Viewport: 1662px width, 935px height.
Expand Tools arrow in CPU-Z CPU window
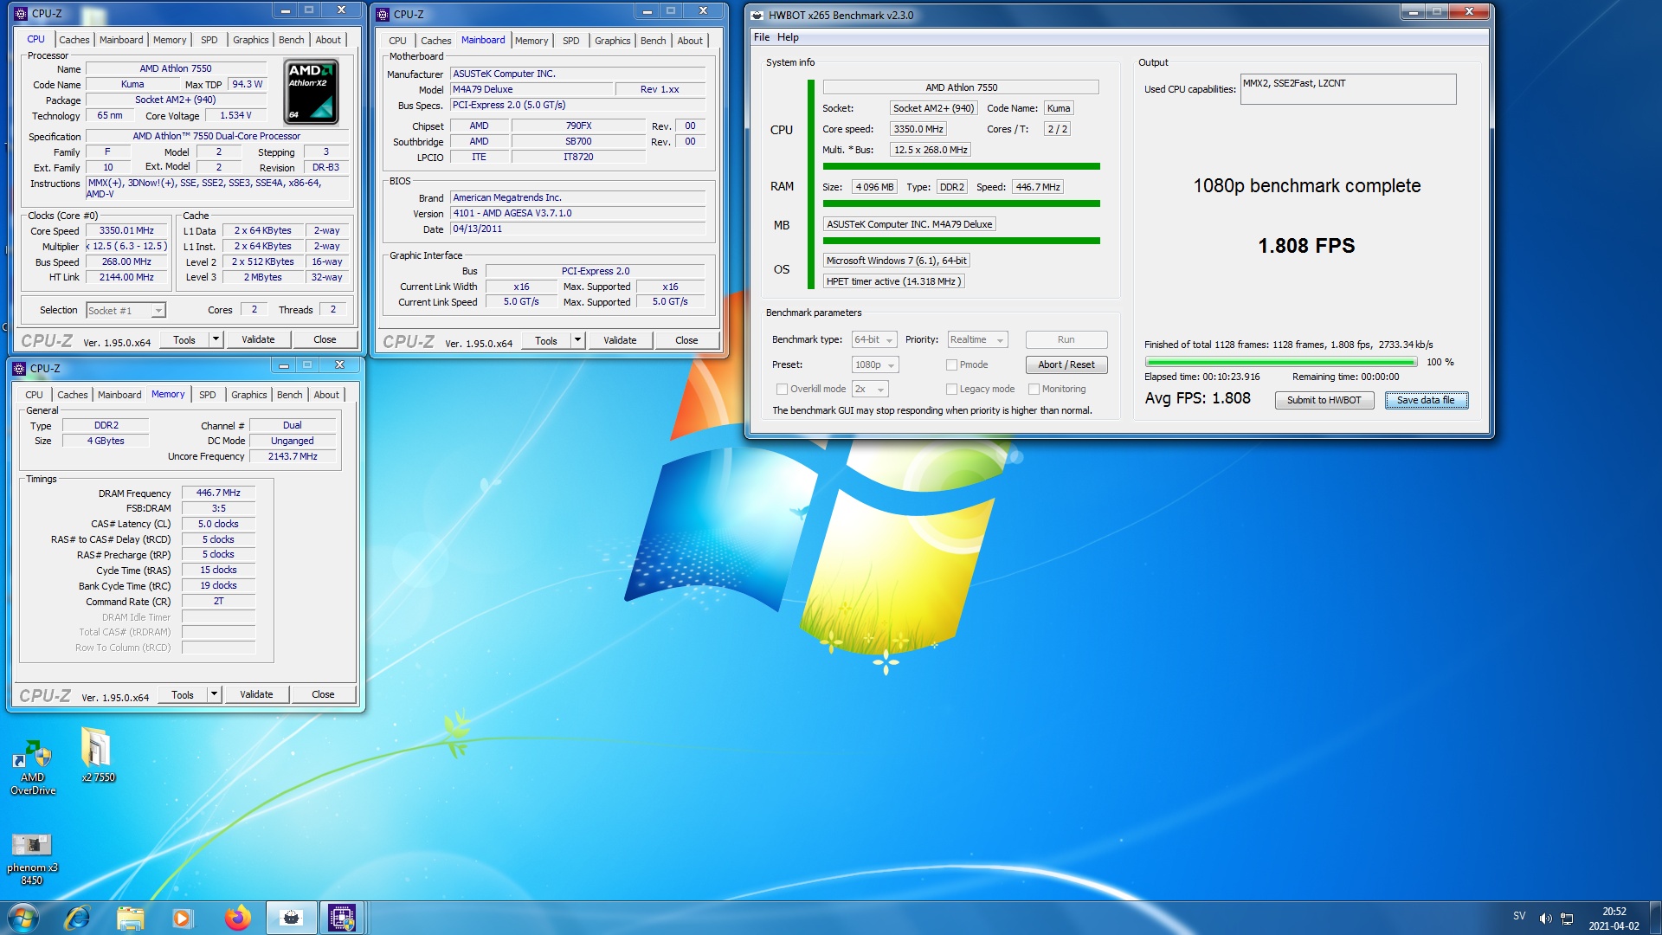coord(216,339)
